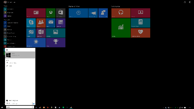Open the Mail tile
This screenshot has width=194, height=109.
pyautogui.click(x=51, y=23)
